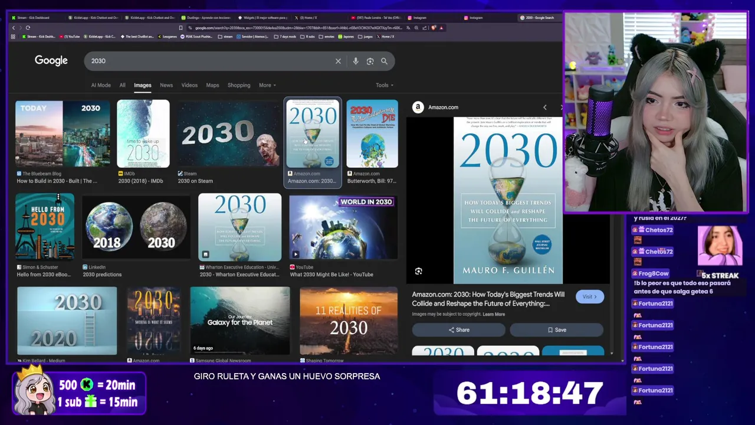
Task: Save the image with the Save button
Action: 557,330
